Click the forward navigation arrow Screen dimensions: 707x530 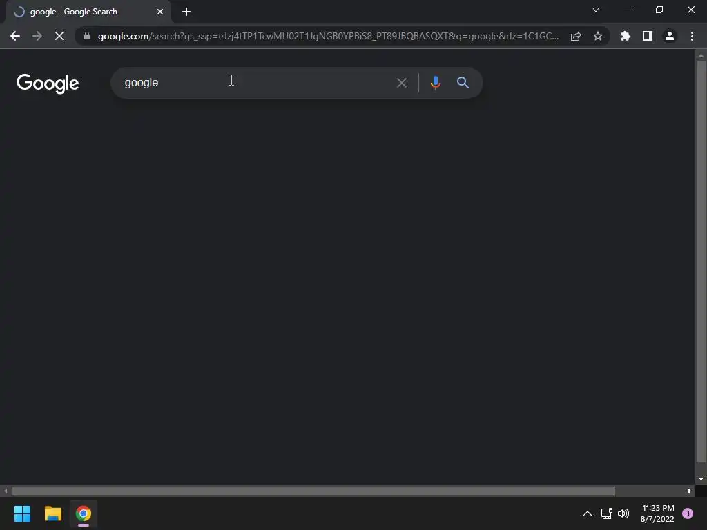point(37,36)
